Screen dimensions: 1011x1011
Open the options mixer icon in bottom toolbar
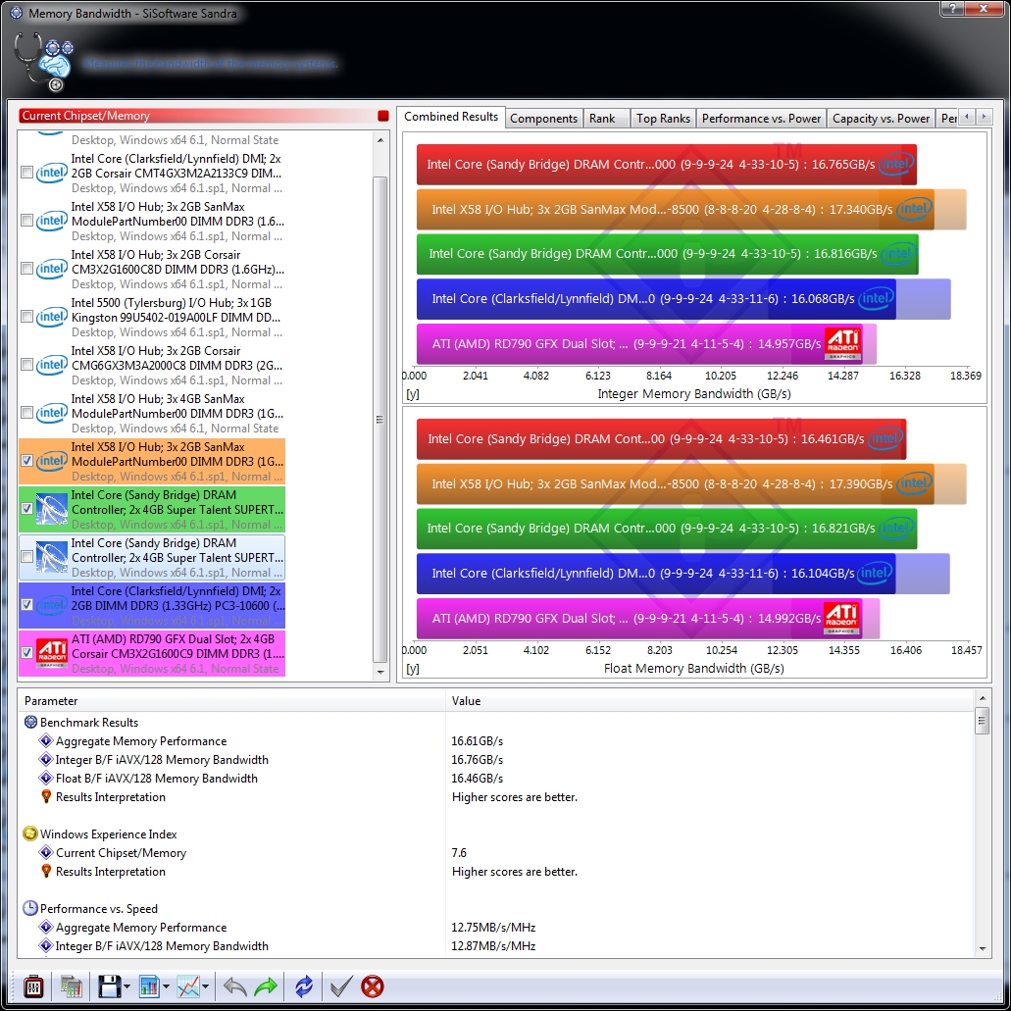[33, 986]
